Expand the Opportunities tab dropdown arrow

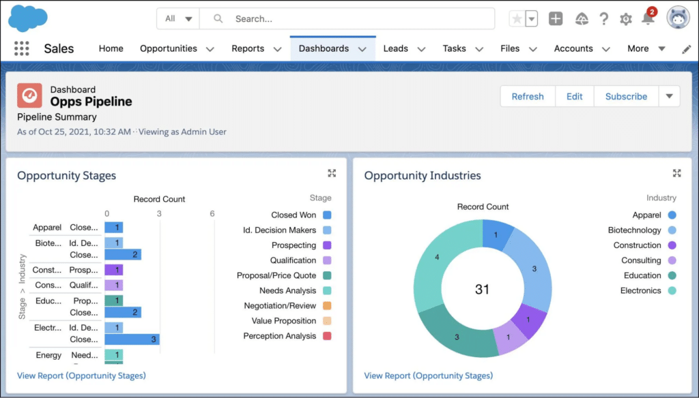click(x=210, y=48)
